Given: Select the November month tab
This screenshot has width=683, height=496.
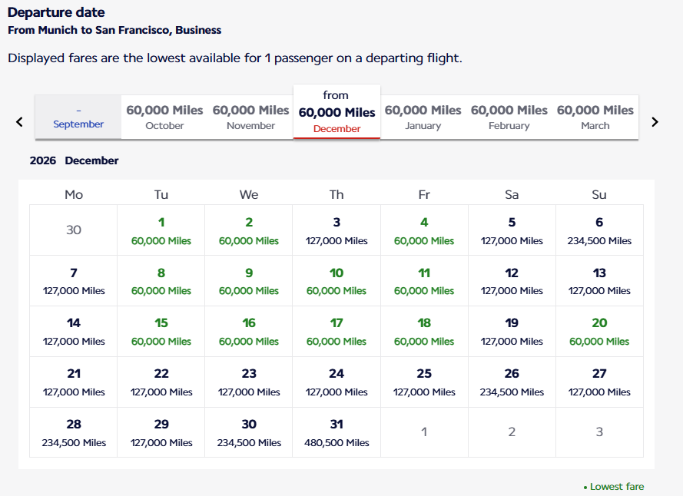Looking at the screenshot, I should [x=251, y=117].
